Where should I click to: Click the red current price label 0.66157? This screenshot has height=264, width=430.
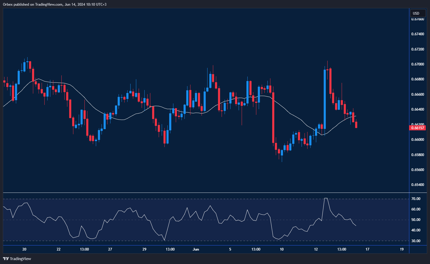(418, 128)
